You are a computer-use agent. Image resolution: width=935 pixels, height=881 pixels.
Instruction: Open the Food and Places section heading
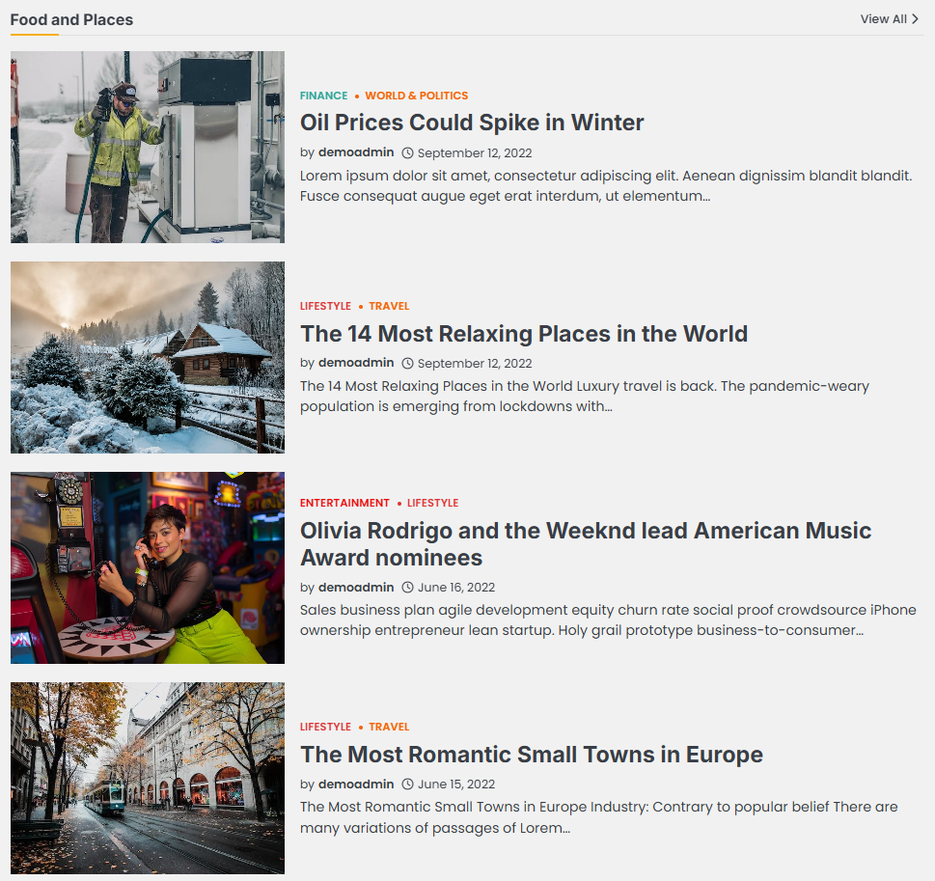tap(71, 19)
